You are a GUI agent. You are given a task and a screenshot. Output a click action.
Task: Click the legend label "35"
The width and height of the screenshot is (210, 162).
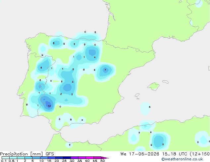(79, 161)
